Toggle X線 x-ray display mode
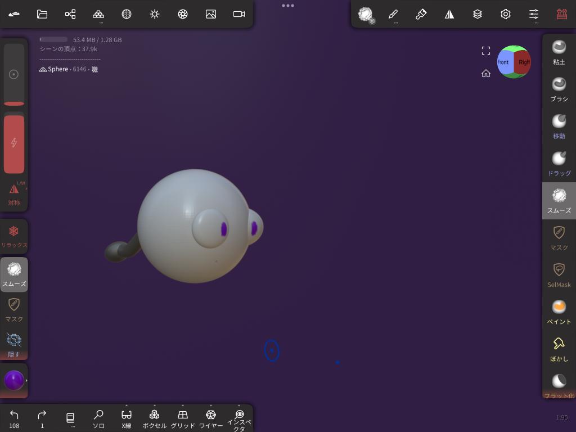576x432 pixels. point(127,418)
